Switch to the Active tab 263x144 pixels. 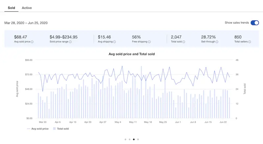27,8
